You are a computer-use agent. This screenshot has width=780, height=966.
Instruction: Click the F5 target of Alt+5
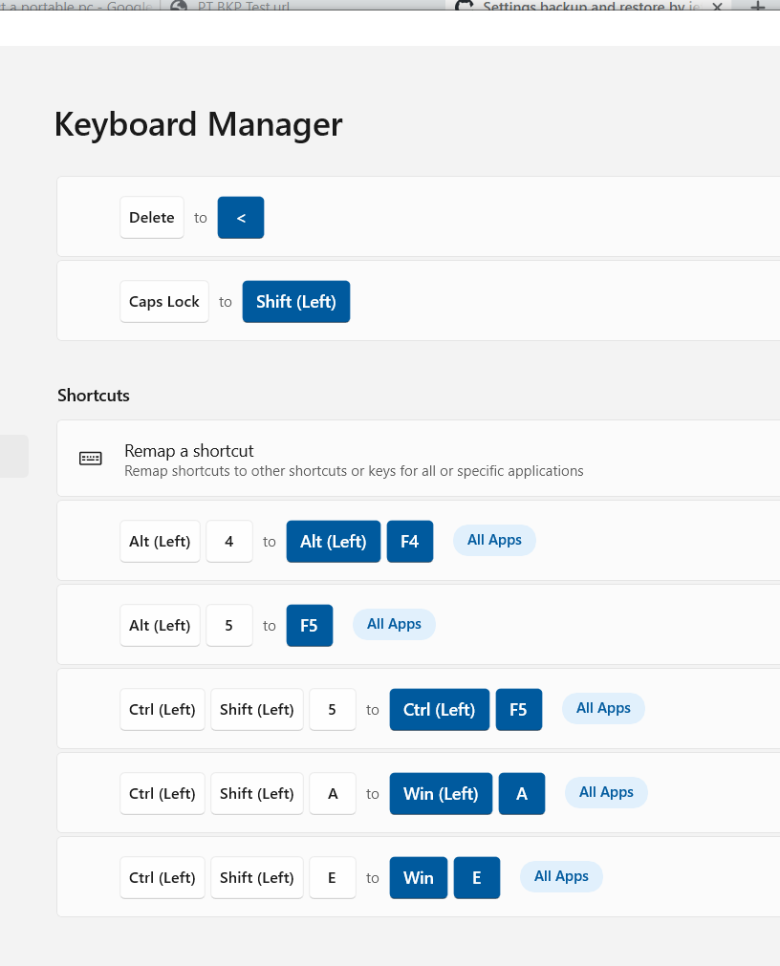[x=310, y=625]
